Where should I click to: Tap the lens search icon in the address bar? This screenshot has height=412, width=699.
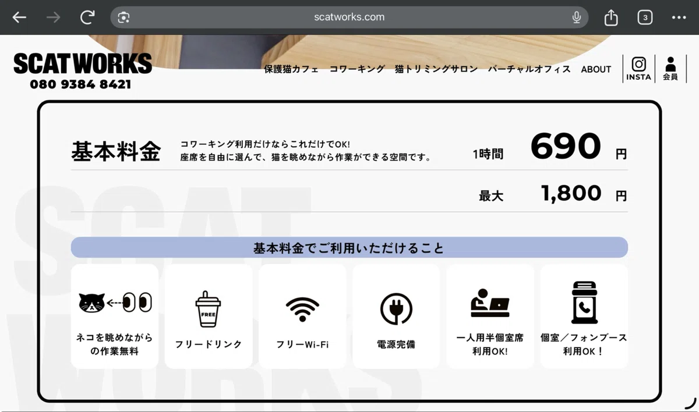click(123, 17)
